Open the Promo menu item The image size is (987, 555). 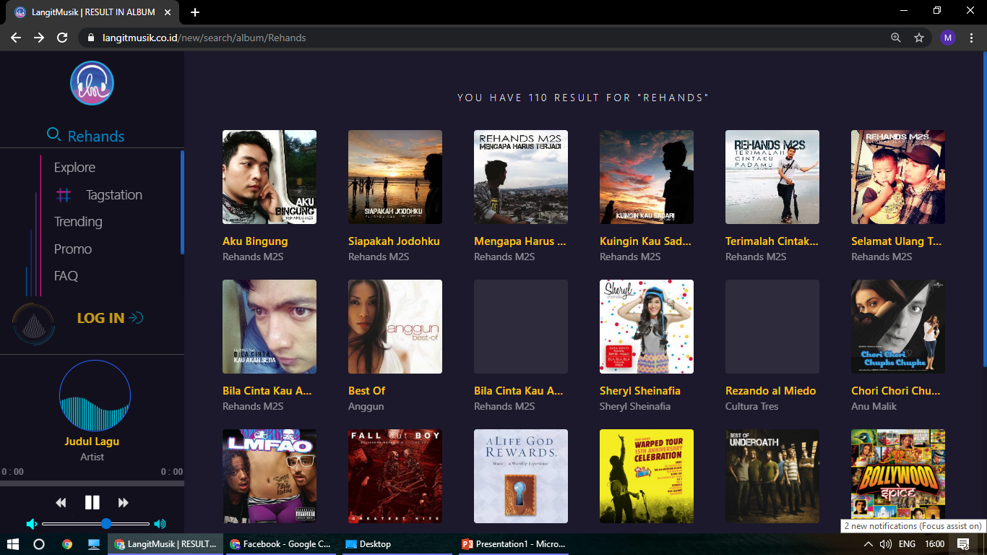pos(73,249)
